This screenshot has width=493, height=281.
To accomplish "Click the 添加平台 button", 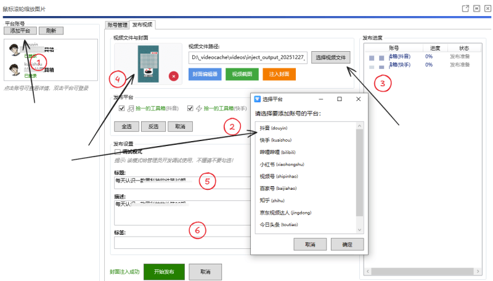I will pos(20,30).
